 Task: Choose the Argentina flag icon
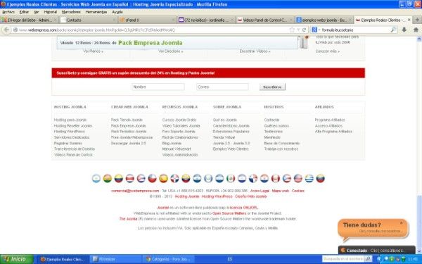tap(96, 178)
